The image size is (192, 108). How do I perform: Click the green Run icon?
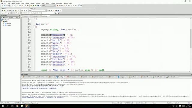click(x=33, y=5)
